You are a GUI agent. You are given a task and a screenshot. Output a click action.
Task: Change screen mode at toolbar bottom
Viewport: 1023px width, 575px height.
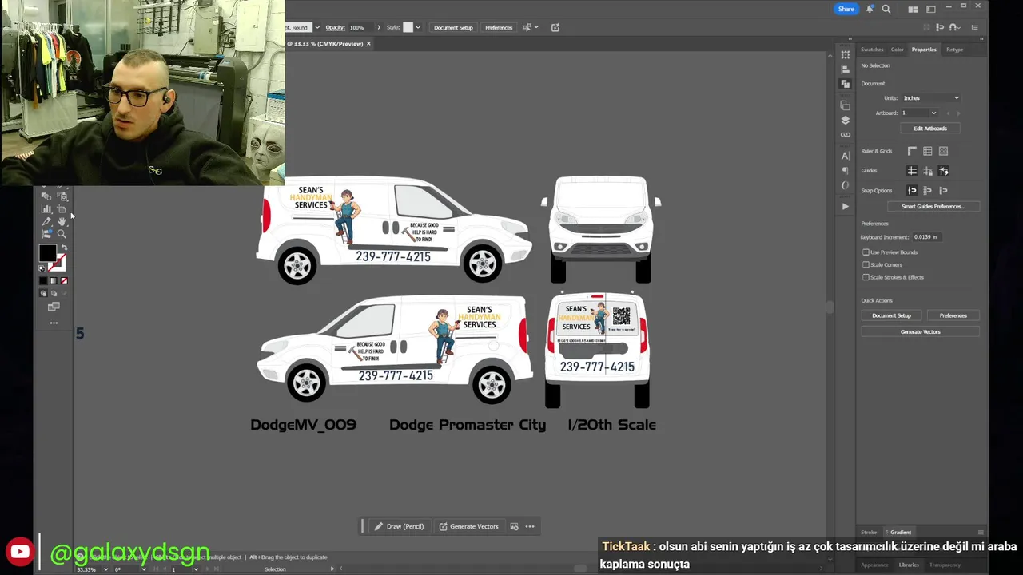(54, 307)
